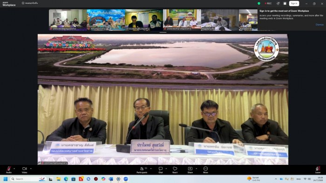
Task: Click the REC recording indicator
Action: tap(268, 3)
